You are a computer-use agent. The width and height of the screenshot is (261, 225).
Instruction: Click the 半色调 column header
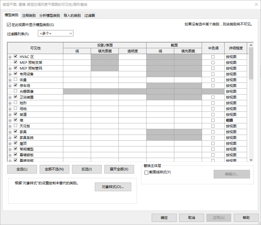pyautogui.click(x=213, y=48)
